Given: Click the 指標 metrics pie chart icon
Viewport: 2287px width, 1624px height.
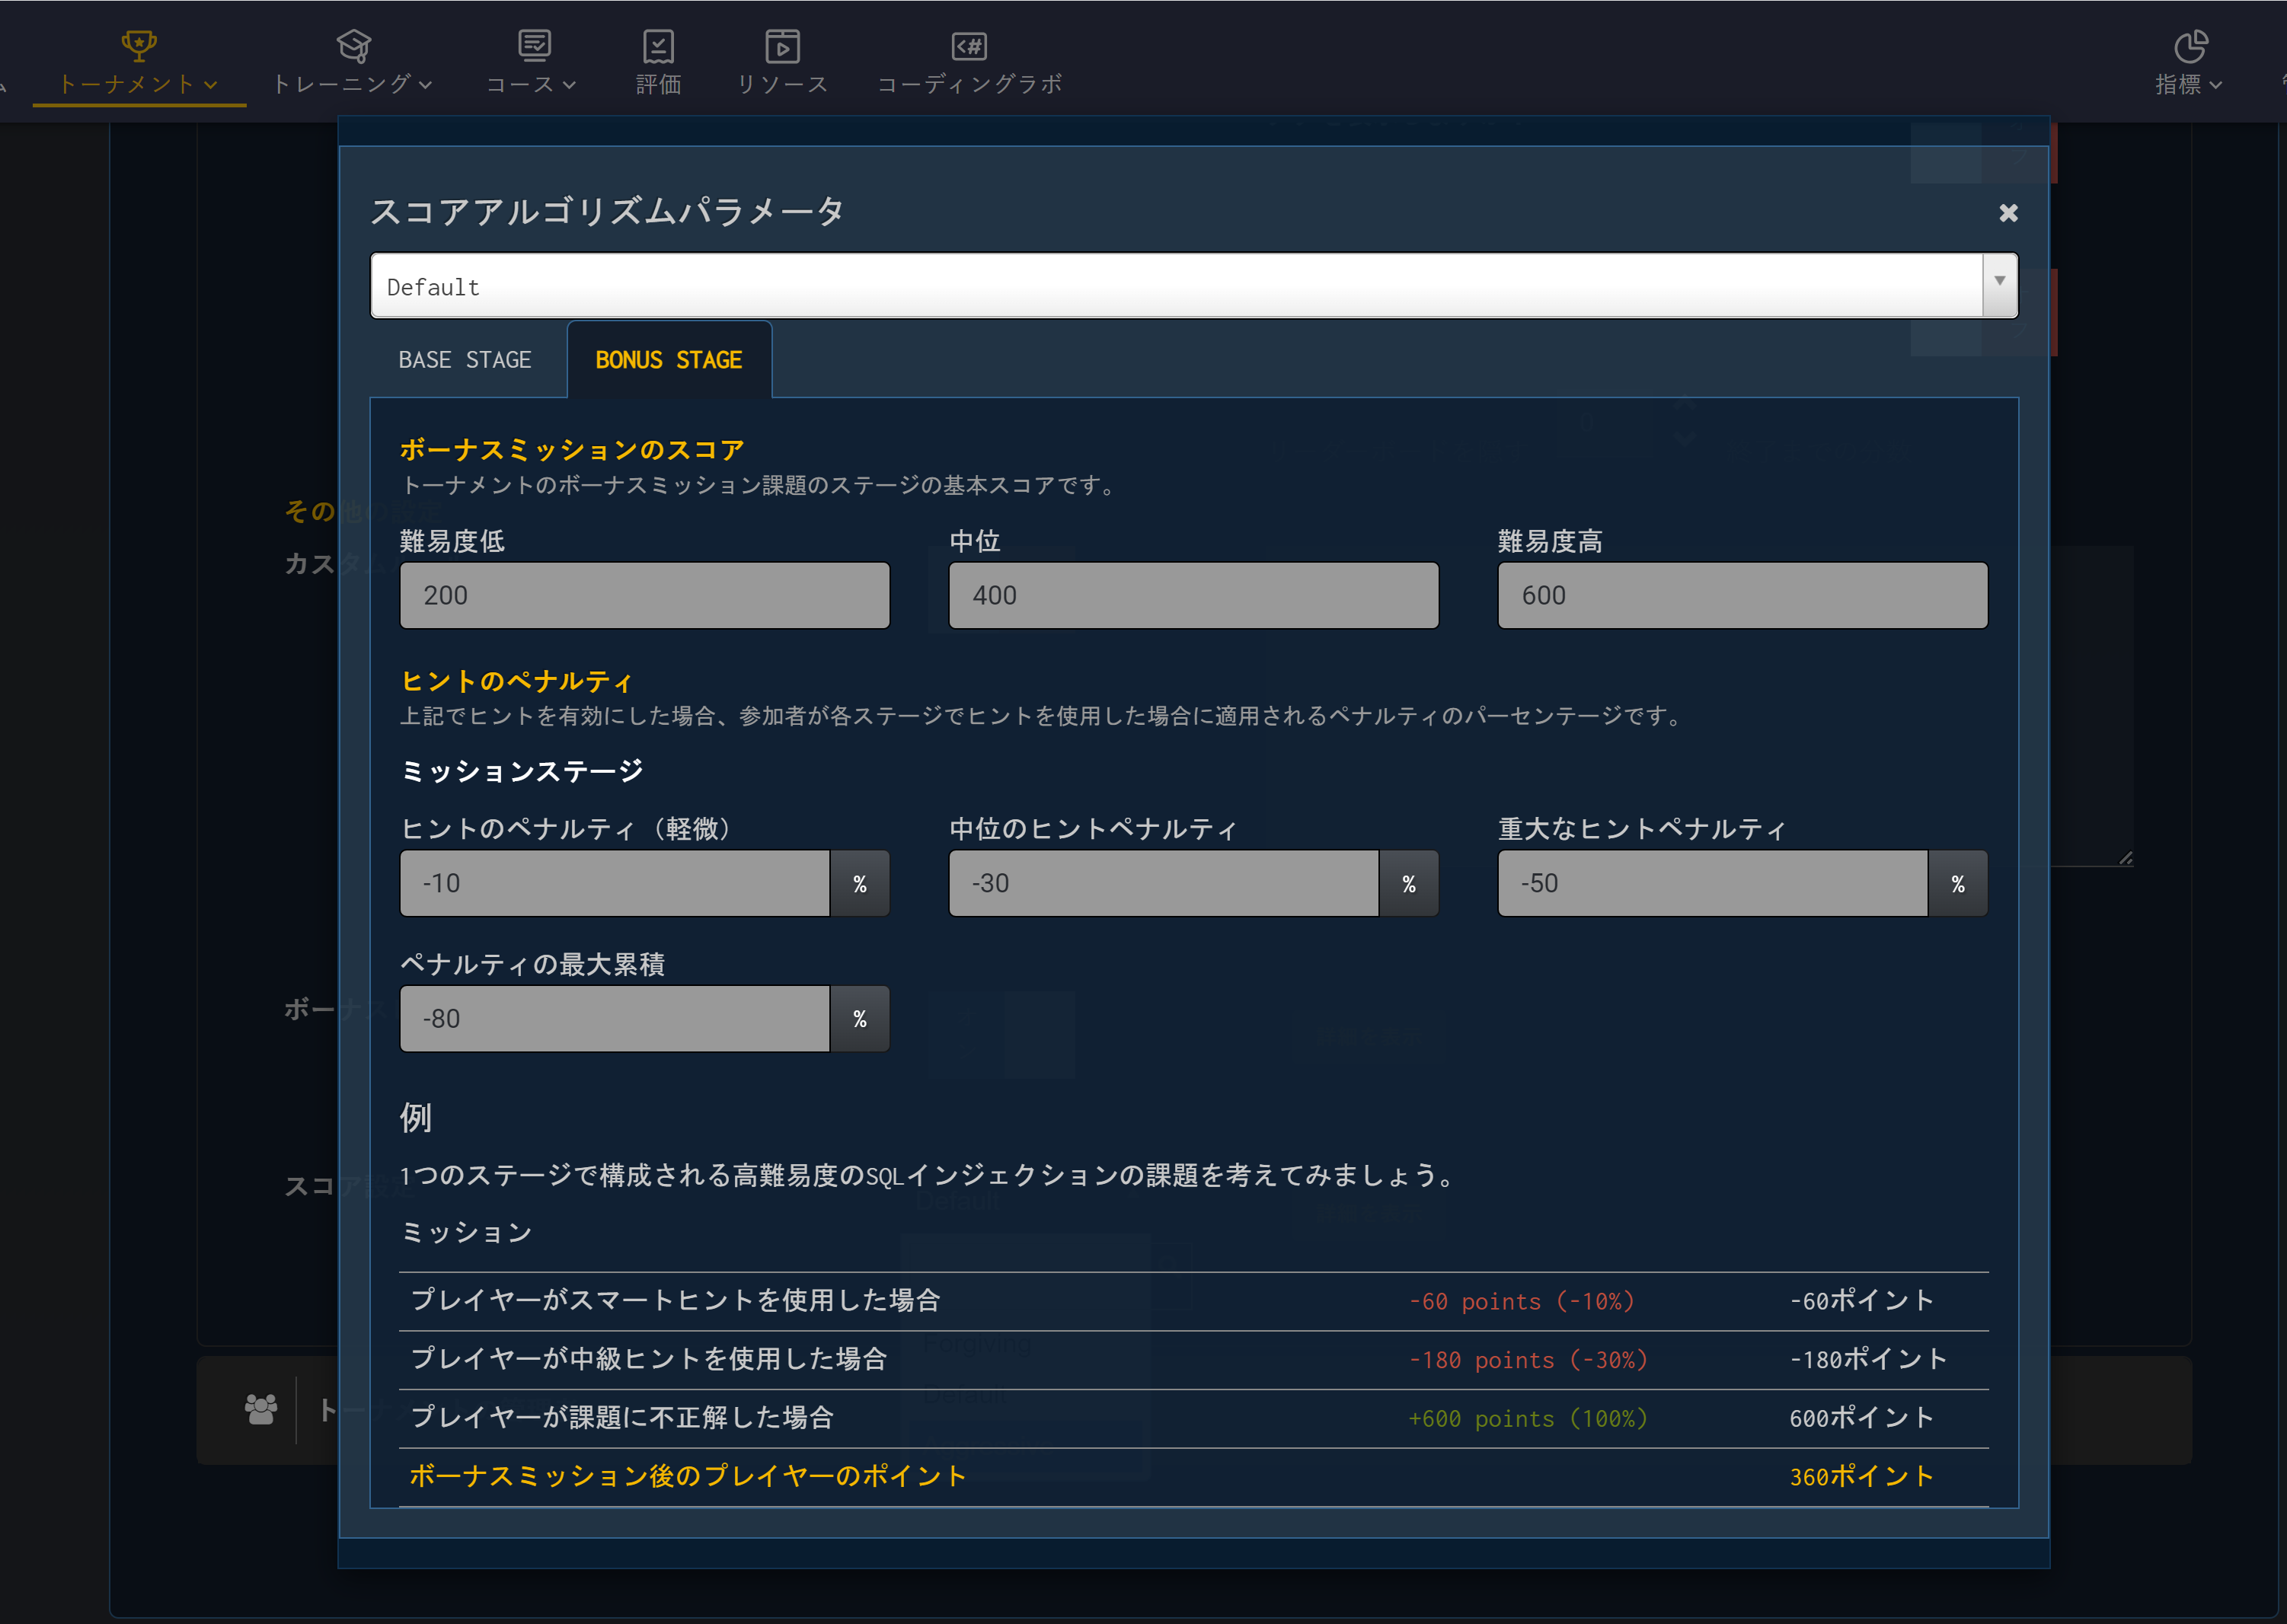Looking at the screenshot, I should pyautogui.click(x=2190, y=46).
